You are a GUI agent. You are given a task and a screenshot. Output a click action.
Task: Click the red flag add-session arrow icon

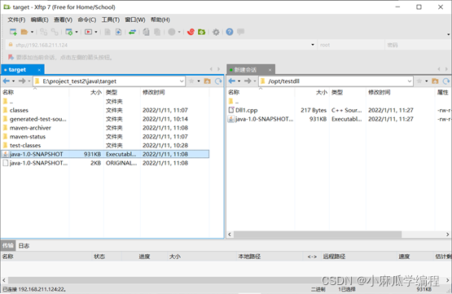pos(11,57)
